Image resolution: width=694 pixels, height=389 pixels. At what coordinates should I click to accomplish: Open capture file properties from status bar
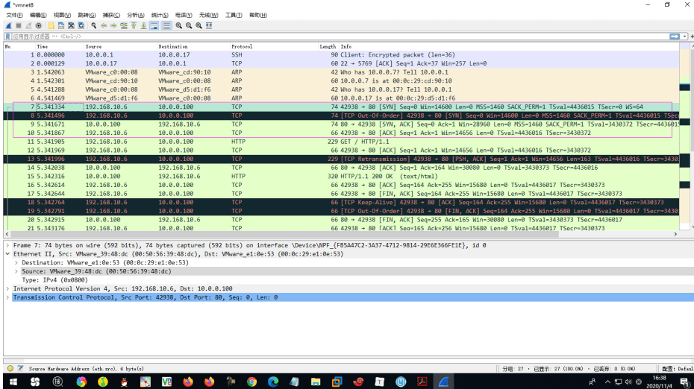(20, 368)
